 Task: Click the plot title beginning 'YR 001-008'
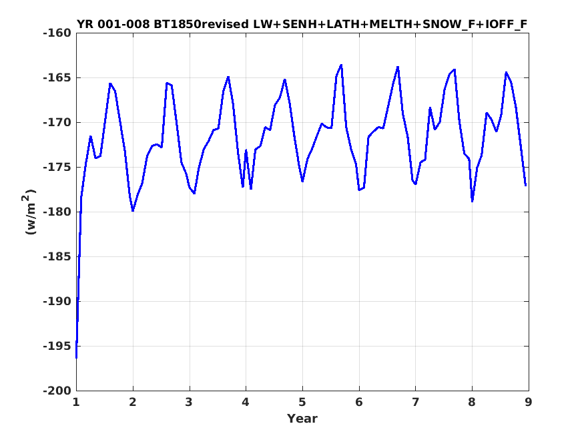point(302,24)
